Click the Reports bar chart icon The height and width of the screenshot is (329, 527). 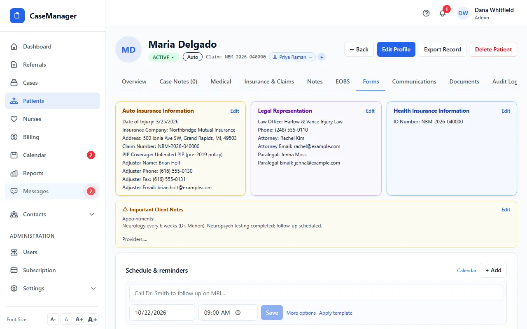tap(14, 173)
